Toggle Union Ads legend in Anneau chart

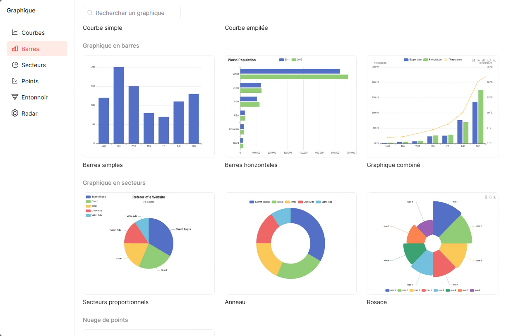(307, 202)
